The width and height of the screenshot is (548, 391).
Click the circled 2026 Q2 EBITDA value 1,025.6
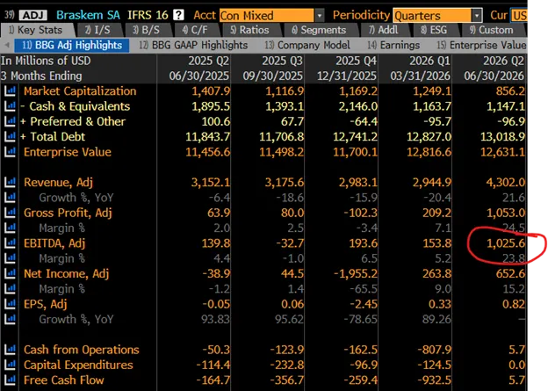point(506,243)
